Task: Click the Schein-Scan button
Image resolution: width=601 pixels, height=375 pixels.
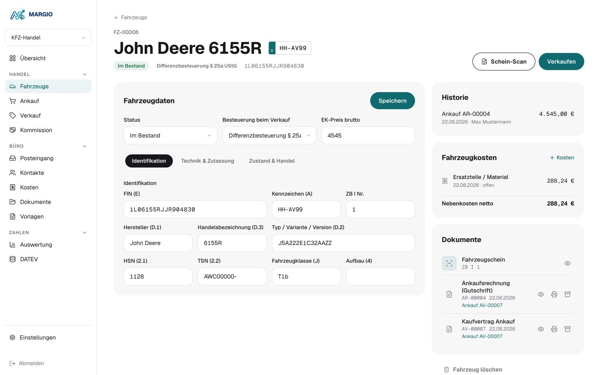Action: 504,61
